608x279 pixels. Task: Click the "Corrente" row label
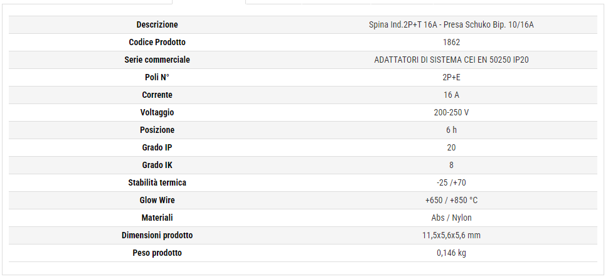(x=157, y=95)
